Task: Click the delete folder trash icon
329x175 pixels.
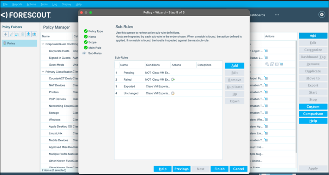Action: tap(23, 34)
